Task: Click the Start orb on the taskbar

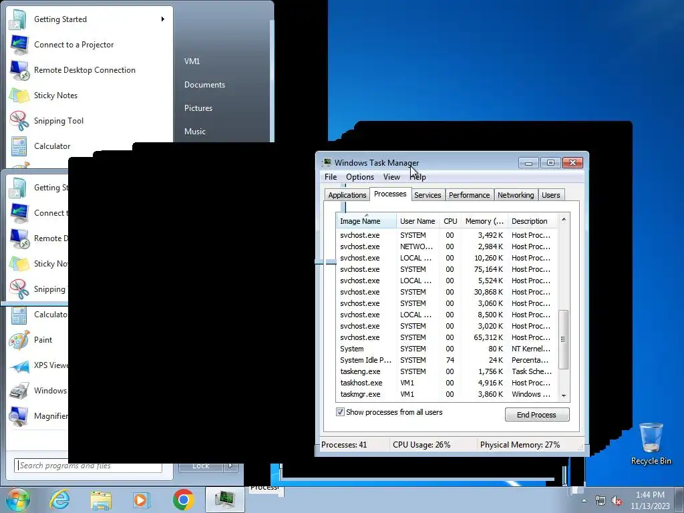Action: point(18,500)
